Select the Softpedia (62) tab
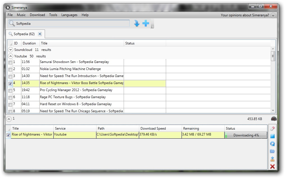 pos(25,34)
